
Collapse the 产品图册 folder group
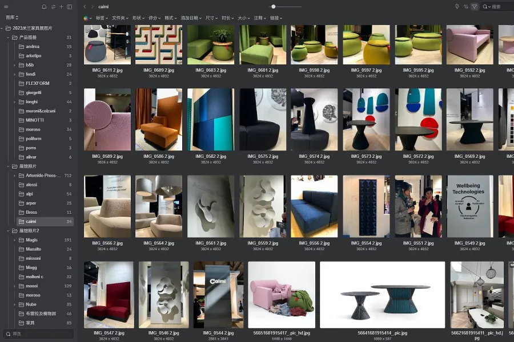(8, 37)
